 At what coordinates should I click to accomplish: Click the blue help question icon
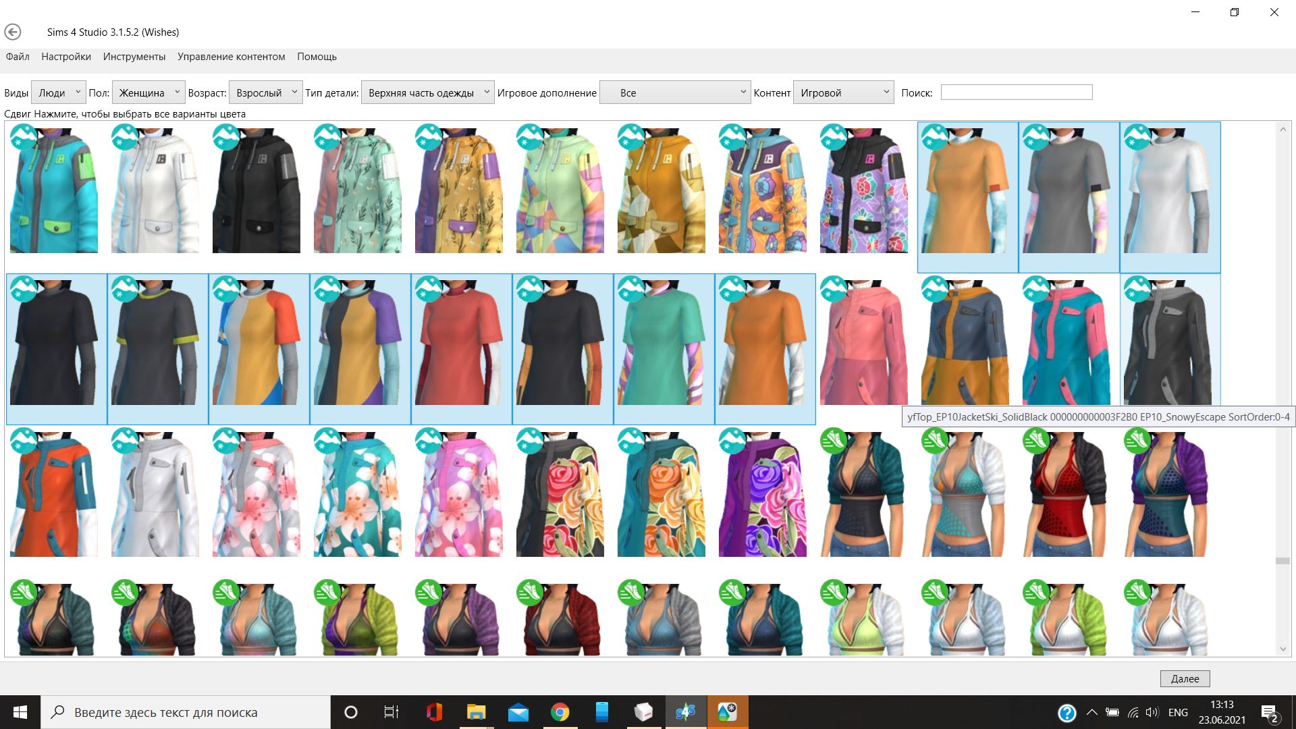[1066, 713]
